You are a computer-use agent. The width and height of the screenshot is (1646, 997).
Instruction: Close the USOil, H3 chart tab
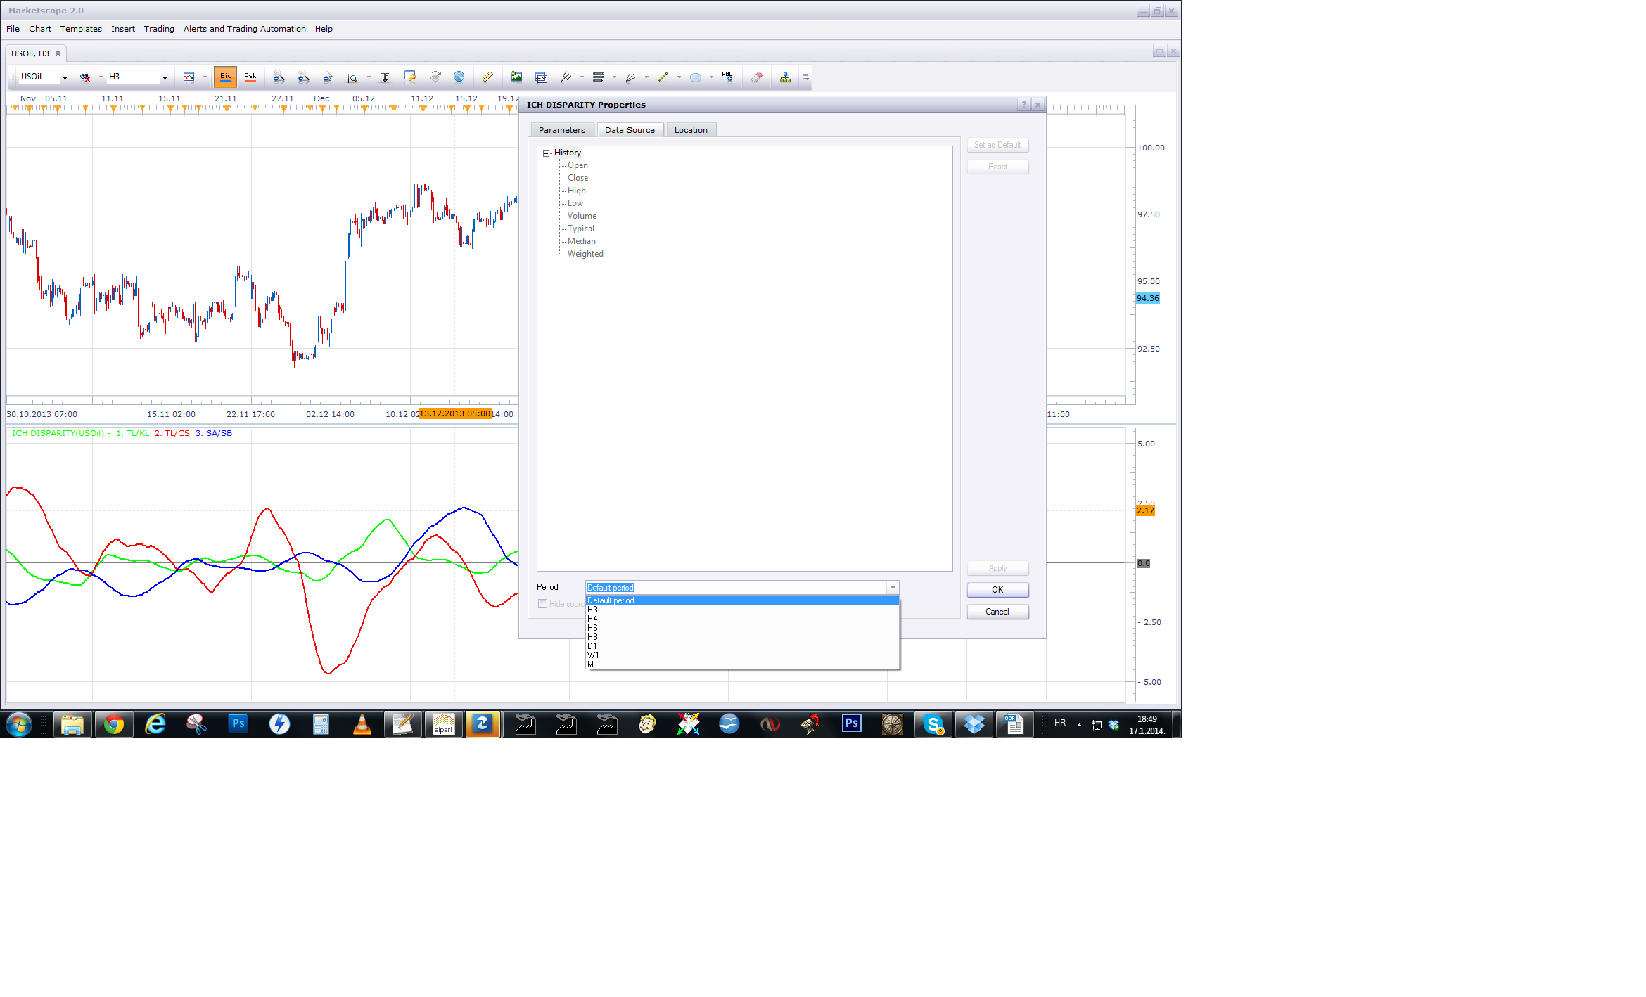coord(58,53)
